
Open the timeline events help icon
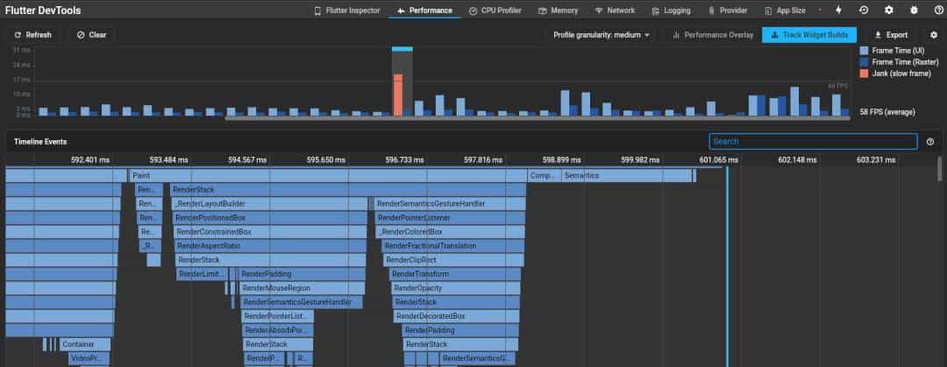pos(930,142)
